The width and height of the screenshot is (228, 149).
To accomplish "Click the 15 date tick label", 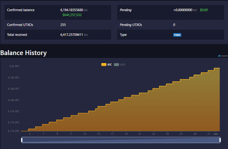I will 99,134.
